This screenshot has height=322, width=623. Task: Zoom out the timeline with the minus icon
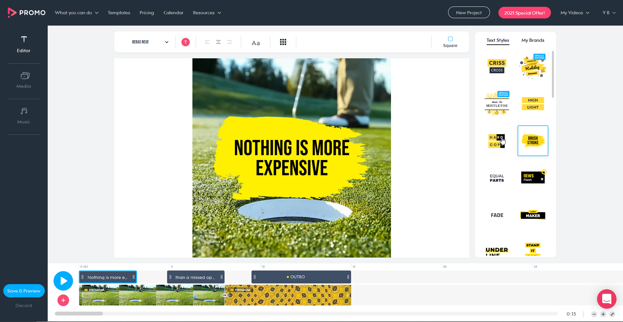[594, 314]
